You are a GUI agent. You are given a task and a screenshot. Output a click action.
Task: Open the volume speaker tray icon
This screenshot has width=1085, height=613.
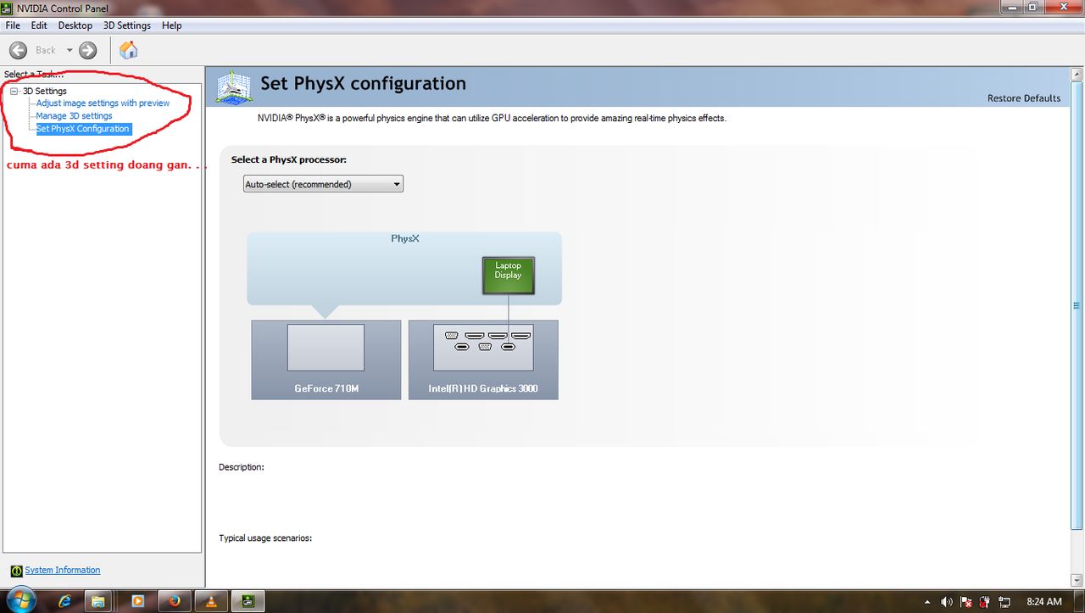coord(947,602)
